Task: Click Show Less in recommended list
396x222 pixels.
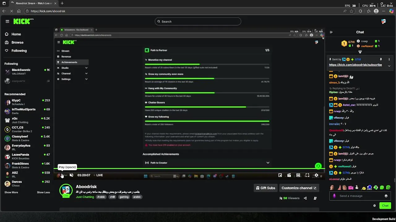Action: [43, 192]
